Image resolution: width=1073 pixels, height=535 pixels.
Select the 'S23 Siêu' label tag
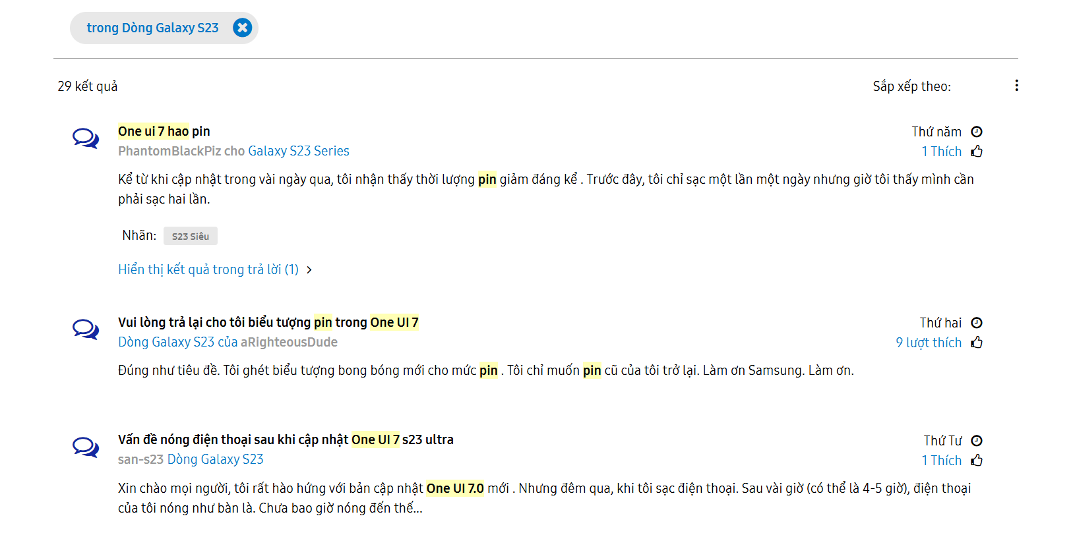191,236
